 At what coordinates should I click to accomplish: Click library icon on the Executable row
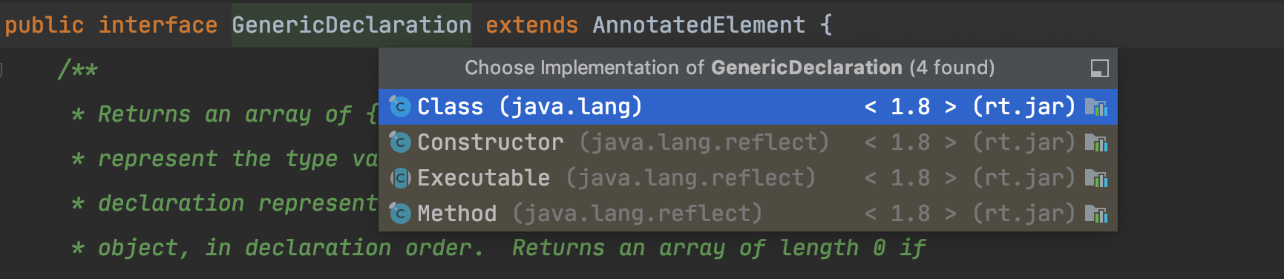(1096, 178)
